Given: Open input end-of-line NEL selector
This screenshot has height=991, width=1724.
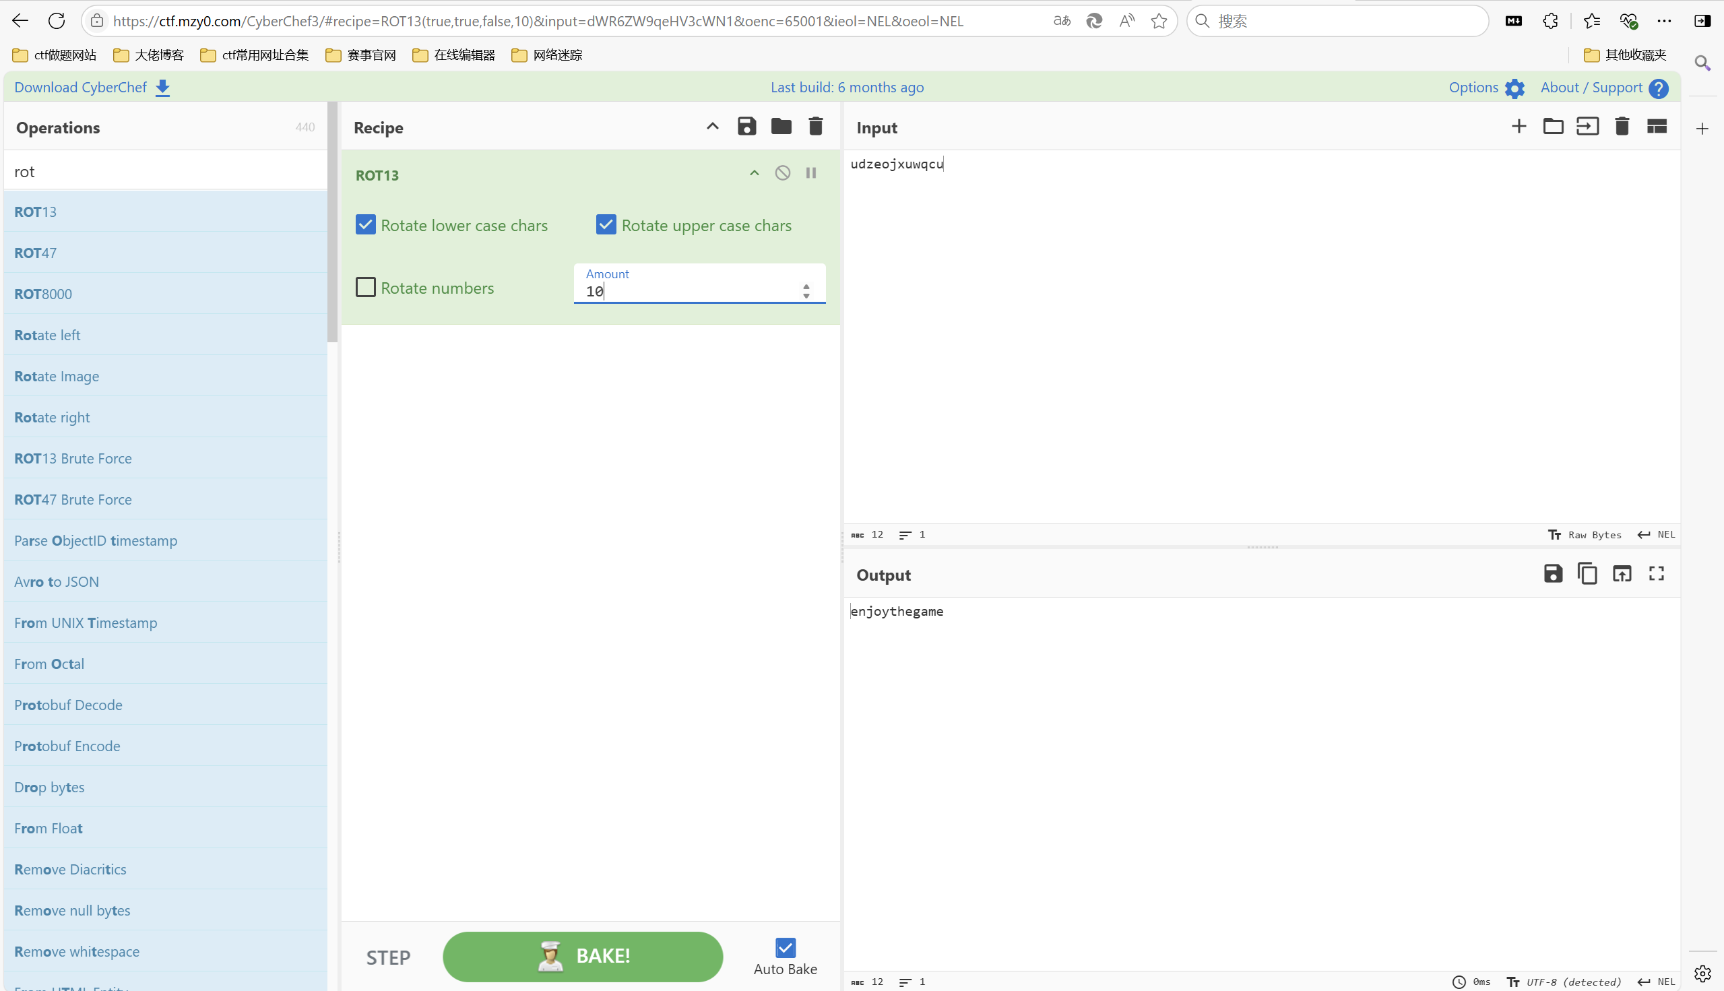Looking at the screenshot, I should pos(1657,534).
